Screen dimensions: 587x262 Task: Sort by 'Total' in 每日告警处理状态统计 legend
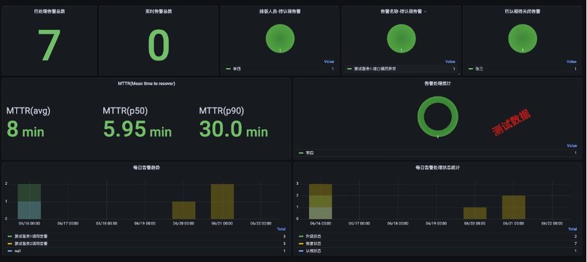pos(572,229)
